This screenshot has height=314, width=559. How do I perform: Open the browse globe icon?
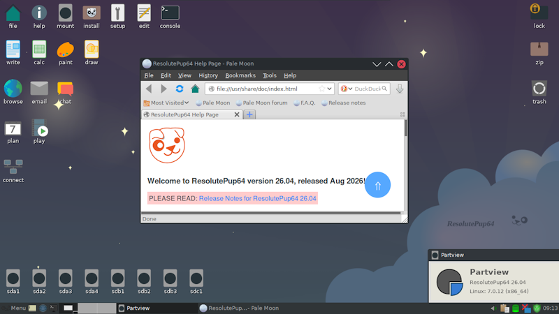click(13, 89)
